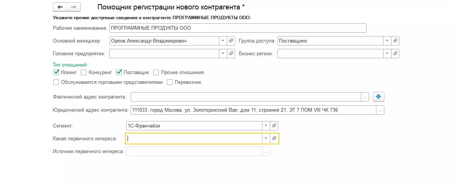The height and width of the screenshot is (188, 453).
Task: Uncheck the Клиент checkbox
Action: (x=56, y=73)
